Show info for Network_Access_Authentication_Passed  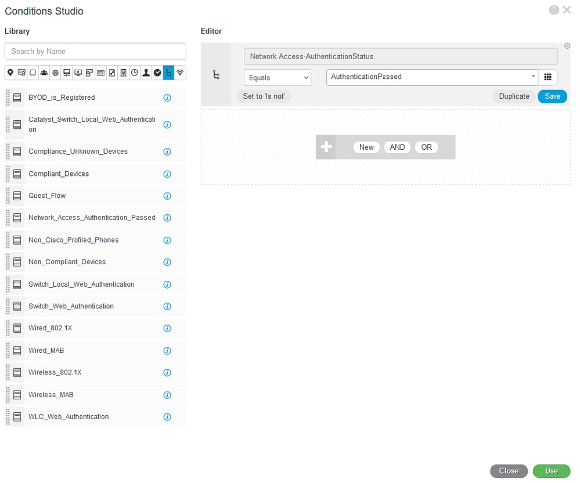167,218
